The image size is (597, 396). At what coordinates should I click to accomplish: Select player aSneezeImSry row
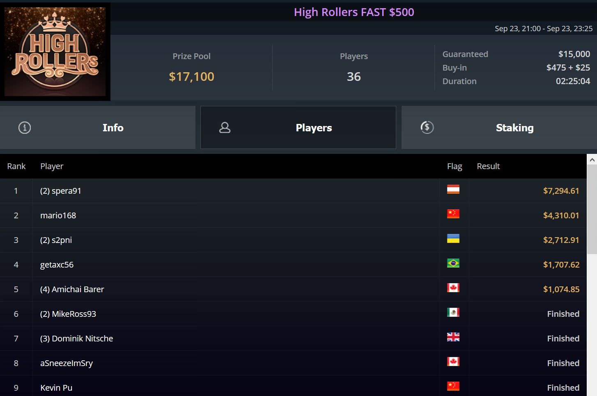[293, 363]
